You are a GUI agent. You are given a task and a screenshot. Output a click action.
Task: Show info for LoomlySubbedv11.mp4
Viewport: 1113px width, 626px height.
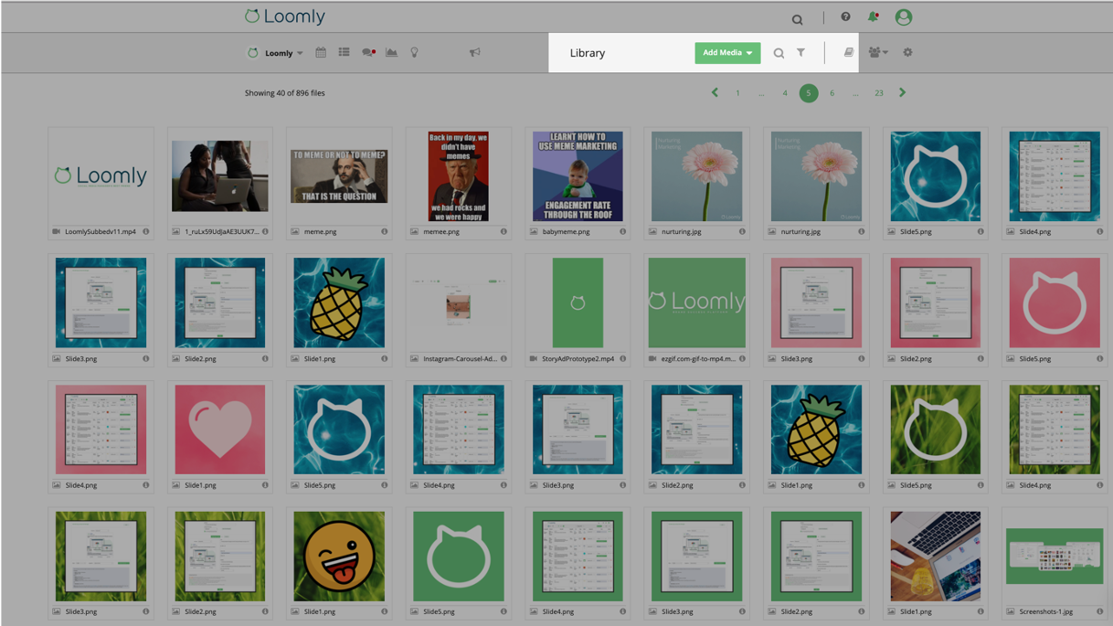tap(145, 232)
